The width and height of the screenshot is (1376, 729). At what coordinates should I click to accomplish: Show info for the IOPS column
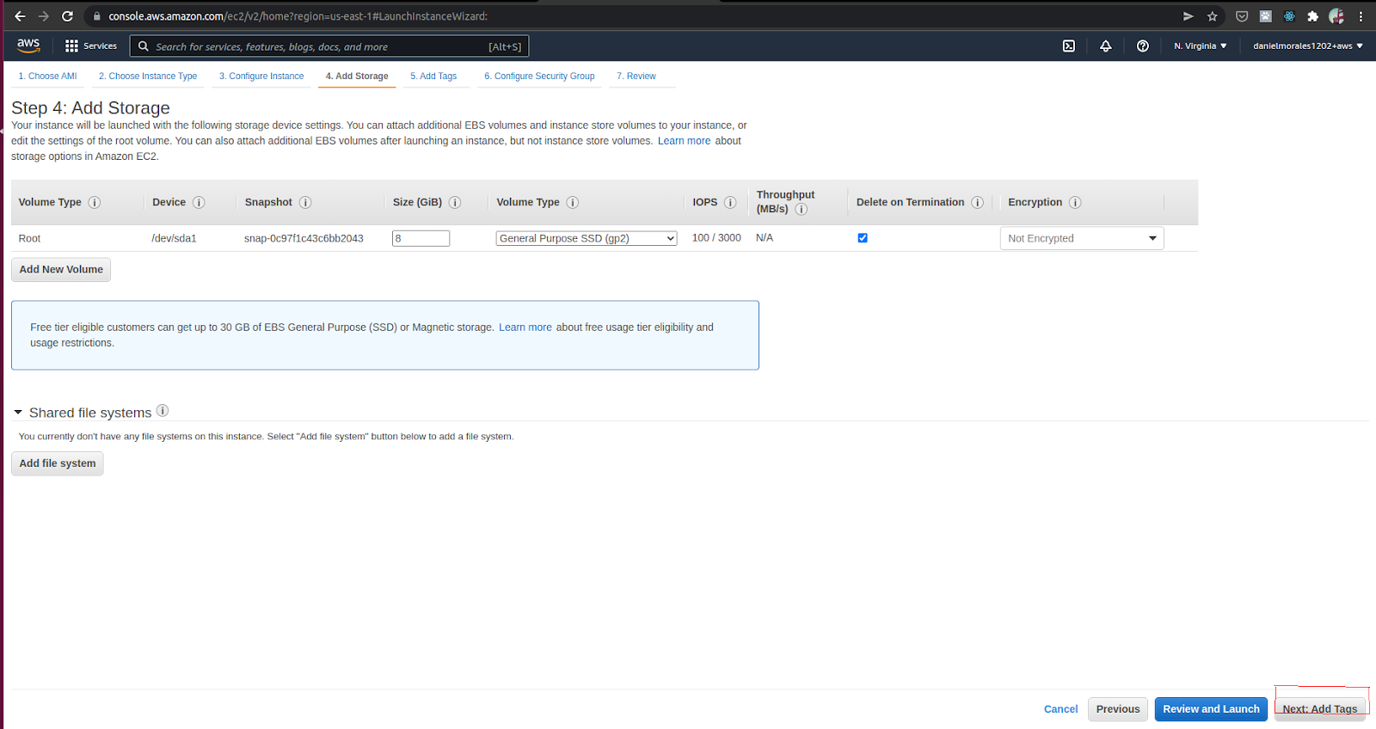(730, 203)
